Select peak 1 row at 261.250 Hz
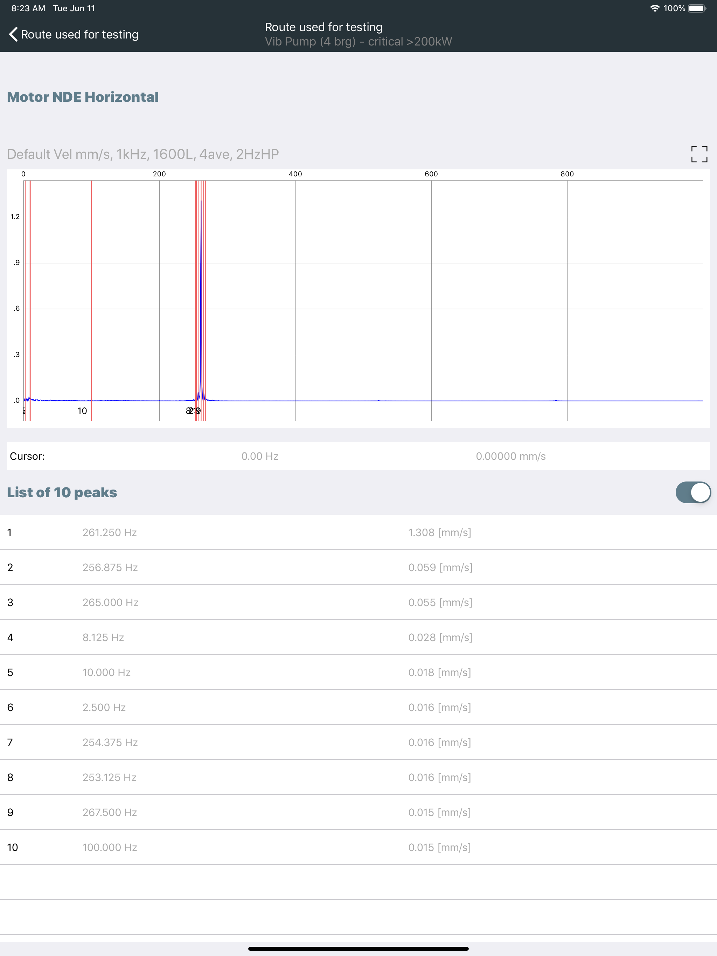Viewport: 717px width, 956px height. pyautogui.click(x=358, y=533)
